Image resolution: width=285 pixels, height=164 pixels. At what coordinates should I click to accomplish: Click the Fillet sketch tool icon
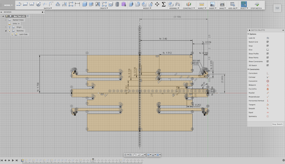pyautogui.click(x=51, y=4)
